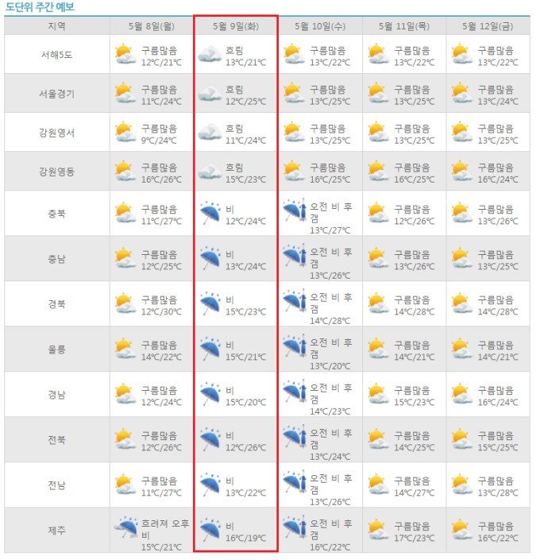Click the 16℃/19℃ temperature for 제주
Screen dimensions: 540x560
(x=245, y=539)
